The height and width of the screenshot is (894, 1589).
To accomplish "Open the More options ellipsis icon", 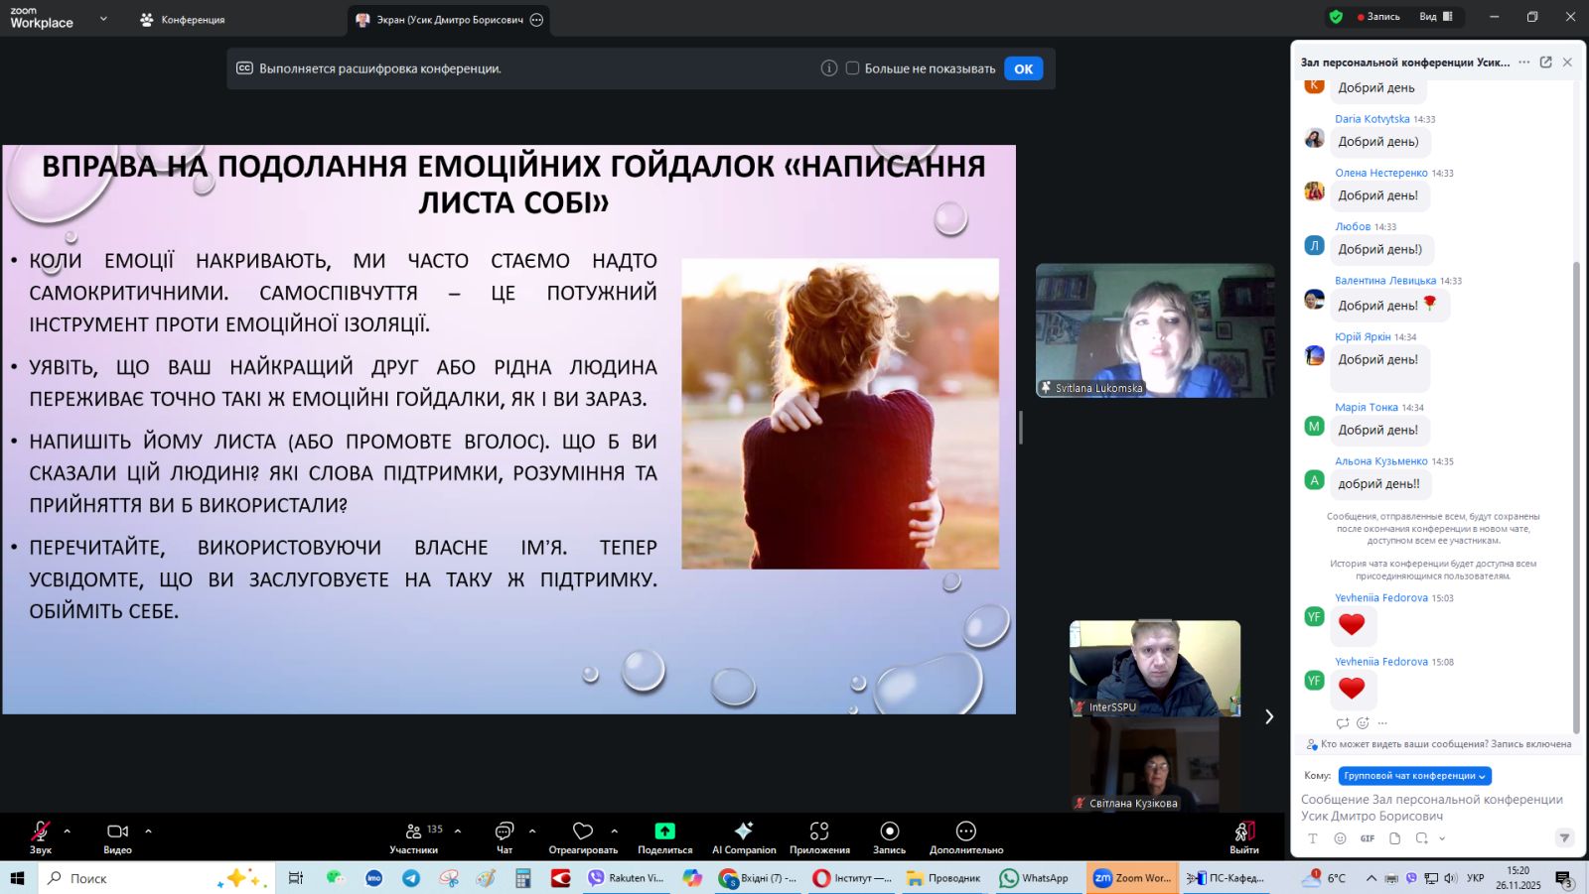I will (x=965, y=831).
